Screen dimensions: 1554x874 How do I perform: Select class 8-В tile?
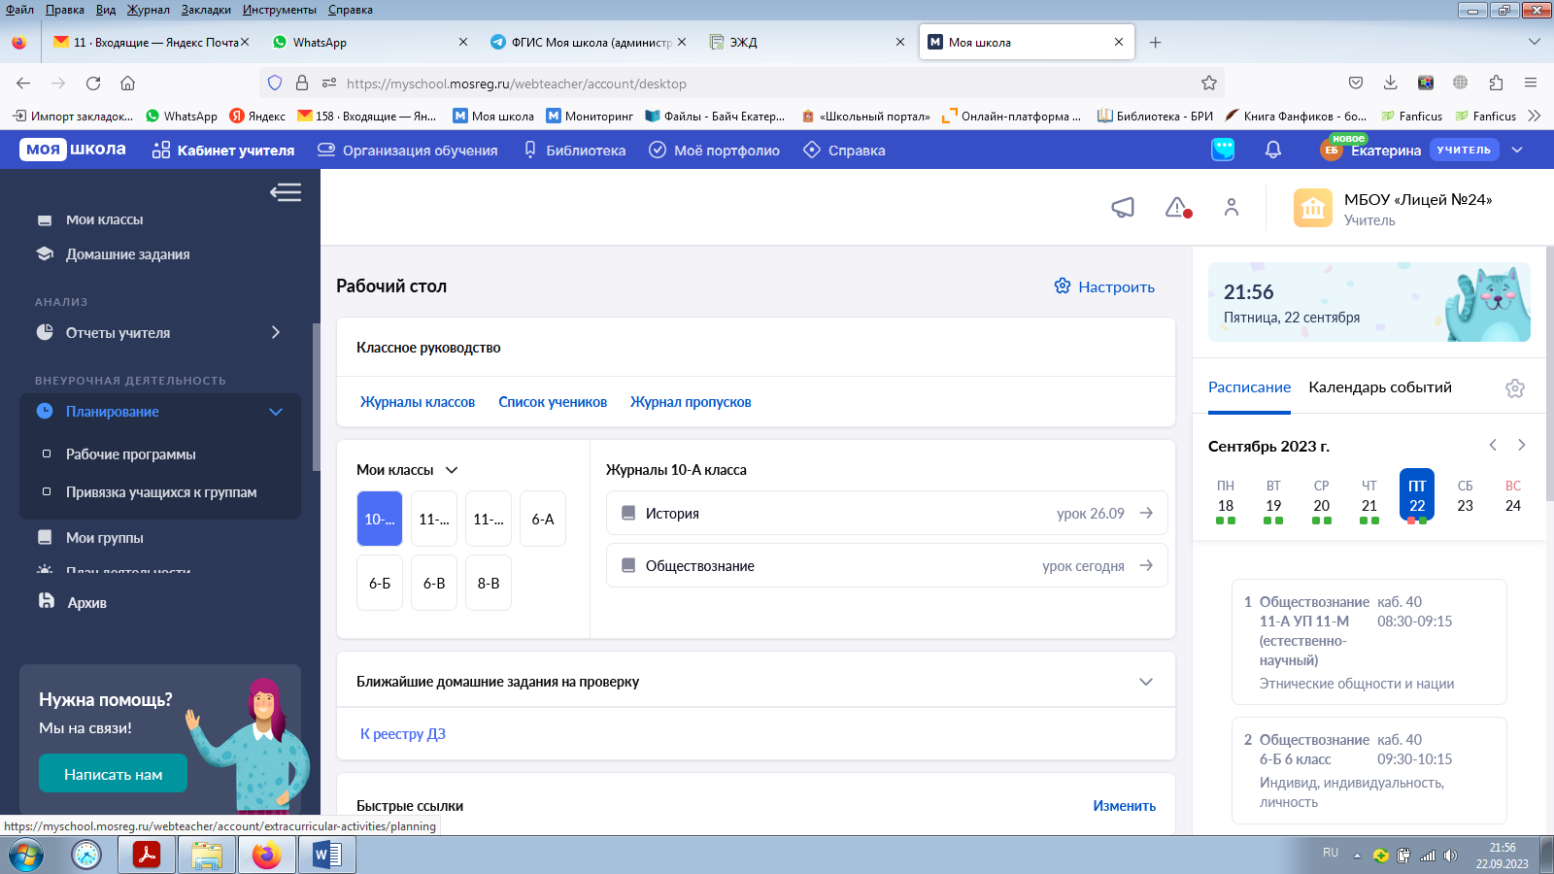[489, 584]
